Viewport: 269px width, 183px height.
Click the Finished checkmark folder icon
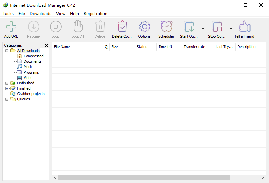[13, 88]
